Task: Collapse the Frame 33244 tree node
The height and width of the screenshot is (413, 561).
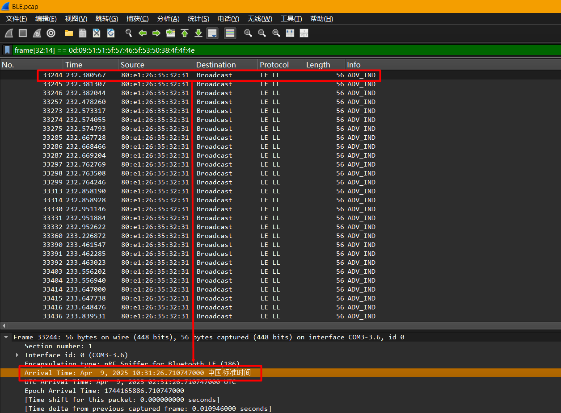Action: (x=6, y=337)
